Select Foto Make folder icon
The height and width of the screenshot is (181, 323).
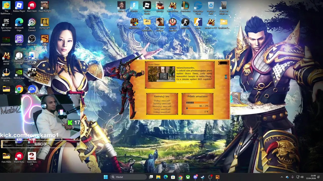coord(6,158)
